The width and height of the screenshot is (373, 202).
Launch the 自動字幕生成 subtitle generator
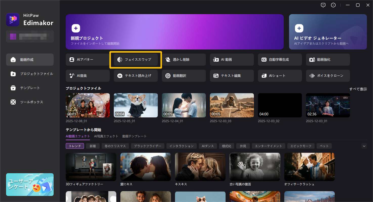[280, 60]
